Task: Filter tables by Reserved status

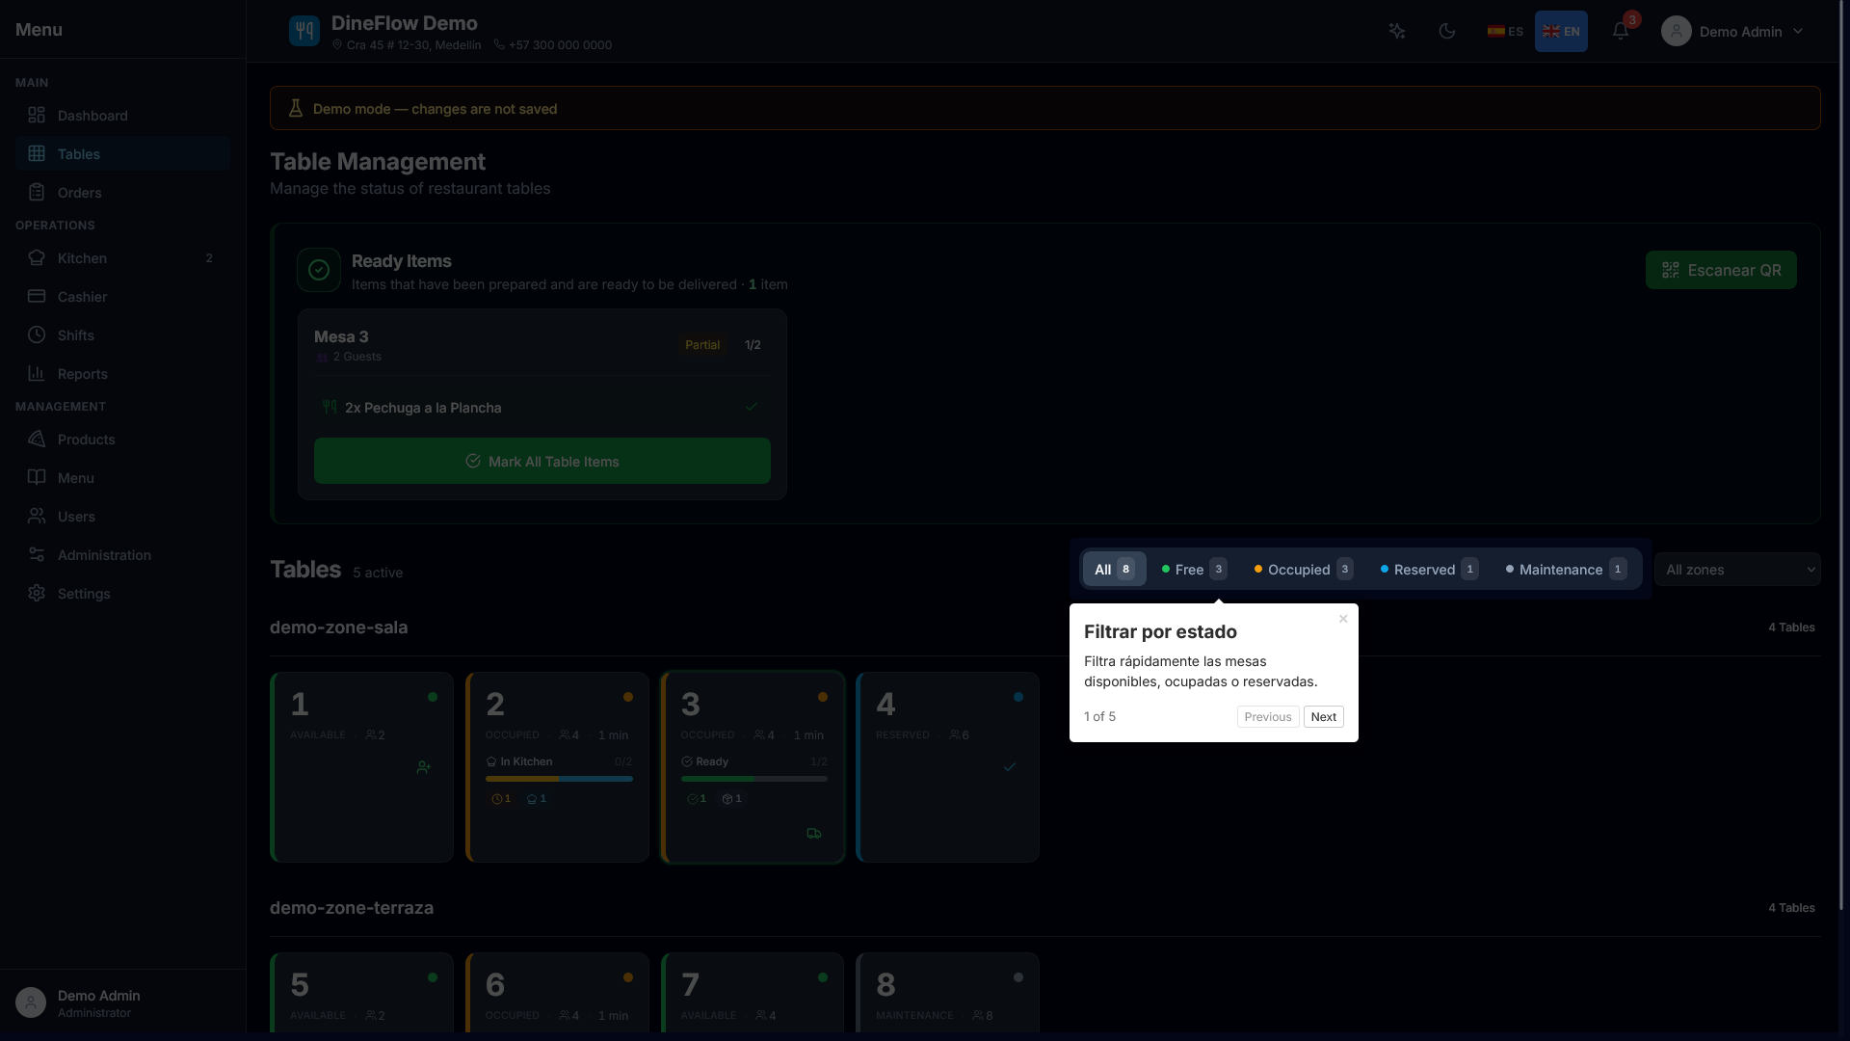Action: click(1429, 569)
